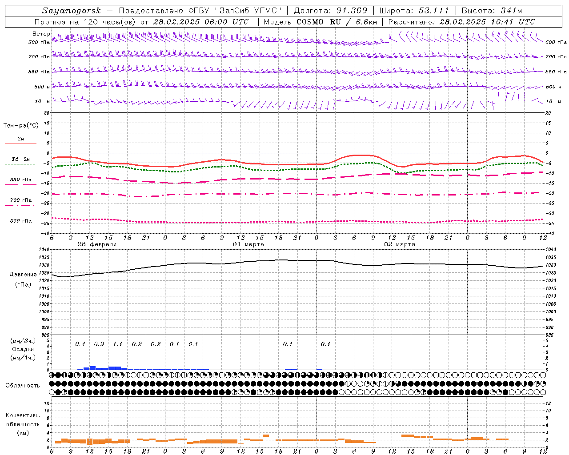This screenshot has width=569, height=455.
Task: Select the 02 марта date label
Action: click(x=400, y=244)
